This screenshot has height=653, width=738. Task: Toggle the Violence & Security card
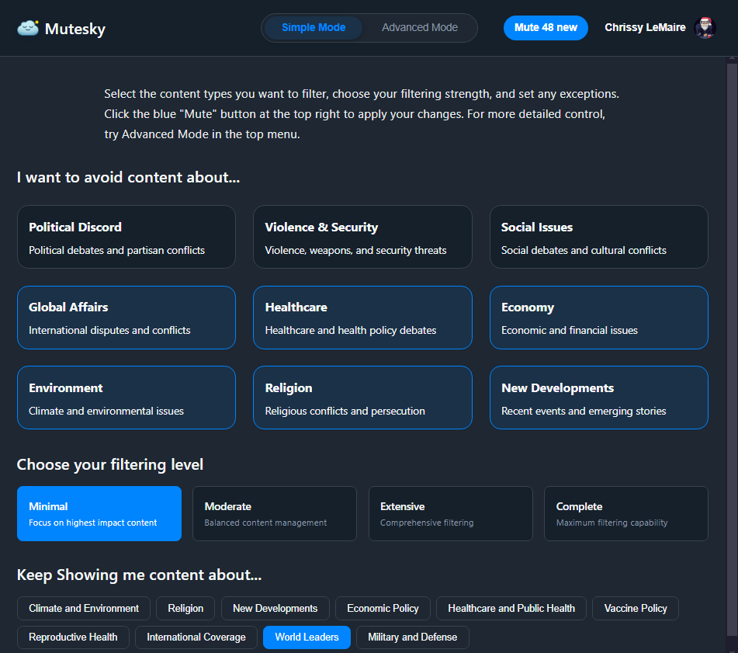362,237
